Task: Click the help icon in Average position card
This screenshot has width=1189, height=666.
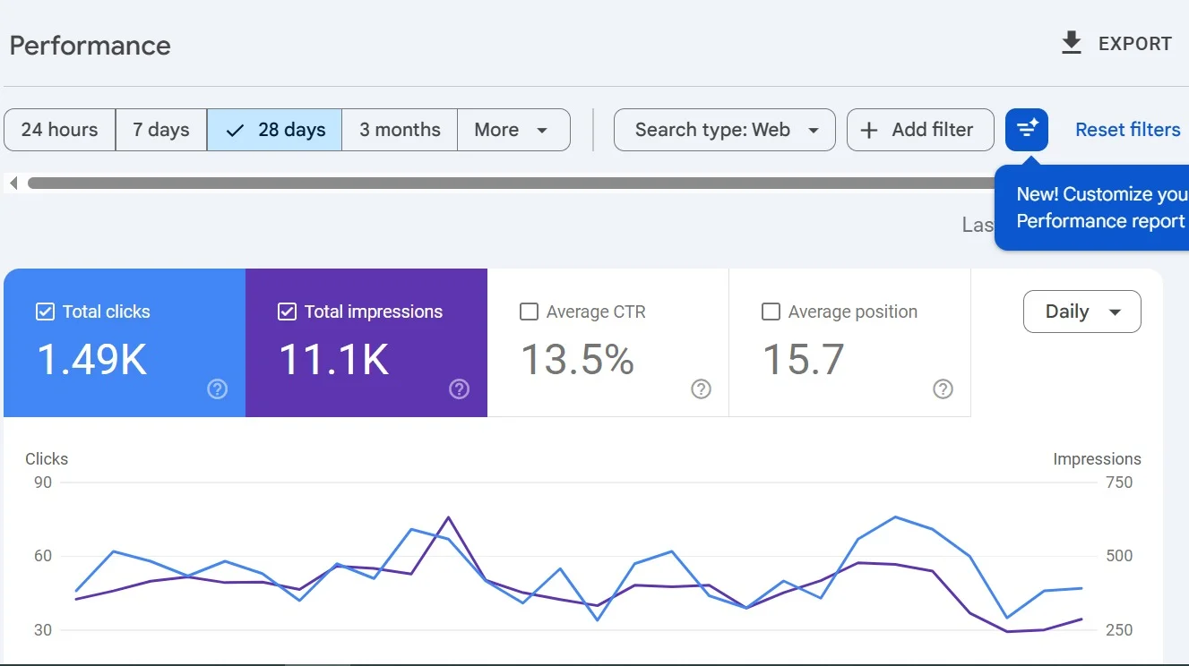Action: [x=943, y=388]
